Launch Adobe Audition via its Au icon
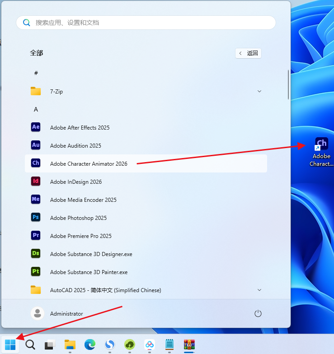Image resolution: width=334 pixels, height=354 pixels. [36, 145]
